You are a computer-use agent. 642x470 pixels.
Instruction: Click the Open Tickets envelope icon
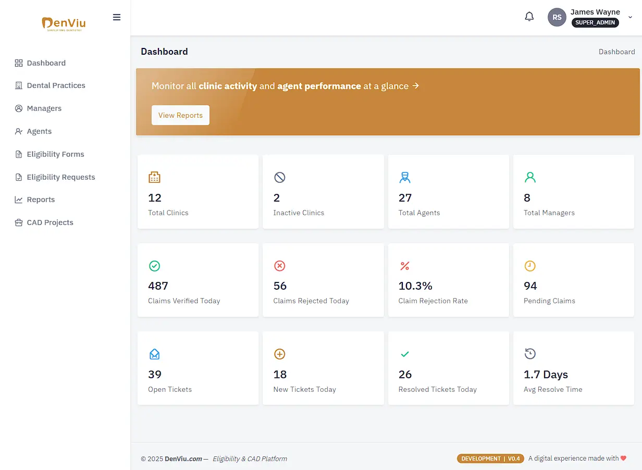(154, 354)
